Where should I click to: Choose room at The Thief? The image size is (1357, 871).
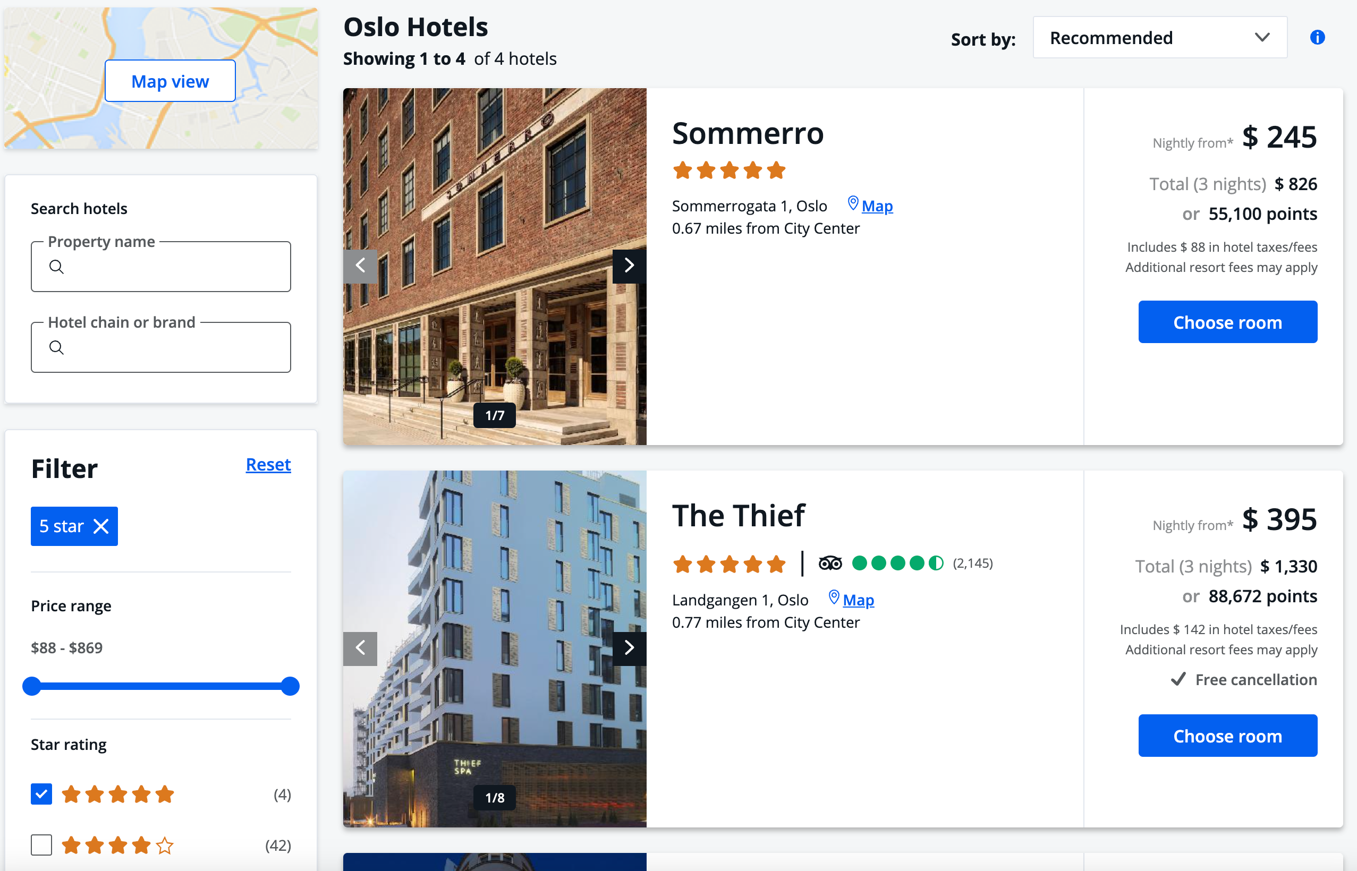1227,735
